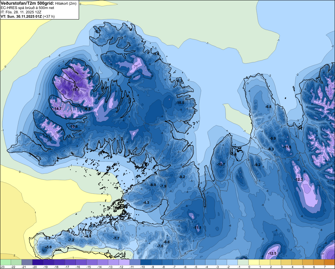
Task: Click the -8.2 temperature value
Action: tap(182, 177)
